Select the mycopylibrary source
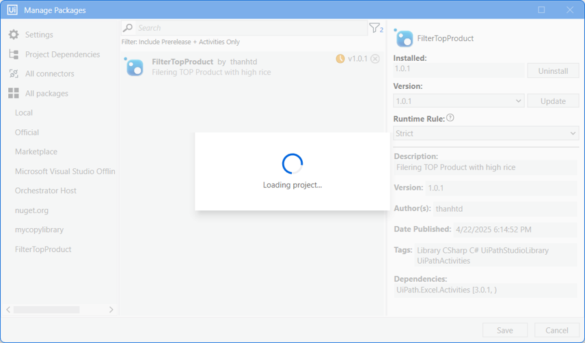Viewport: 585px width, 343px height. point(39,230)
